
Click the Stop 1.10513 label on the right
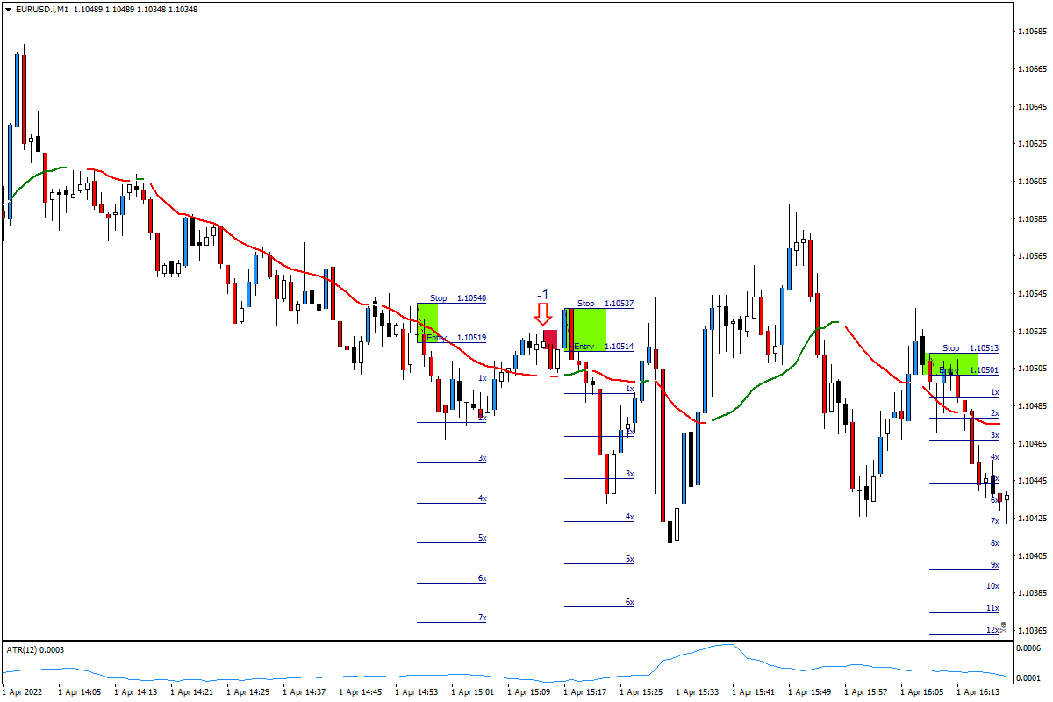coord(969,348)
